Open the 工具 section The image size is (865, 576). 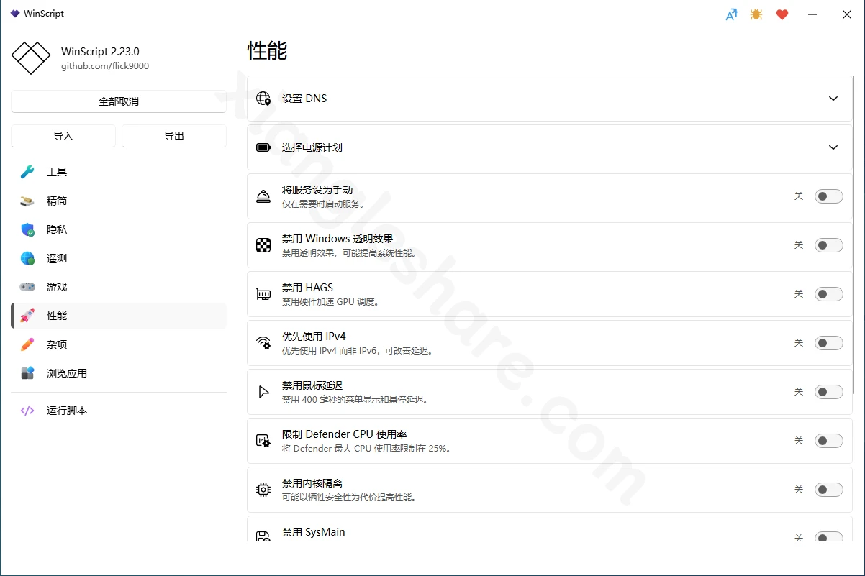[119, 172]
